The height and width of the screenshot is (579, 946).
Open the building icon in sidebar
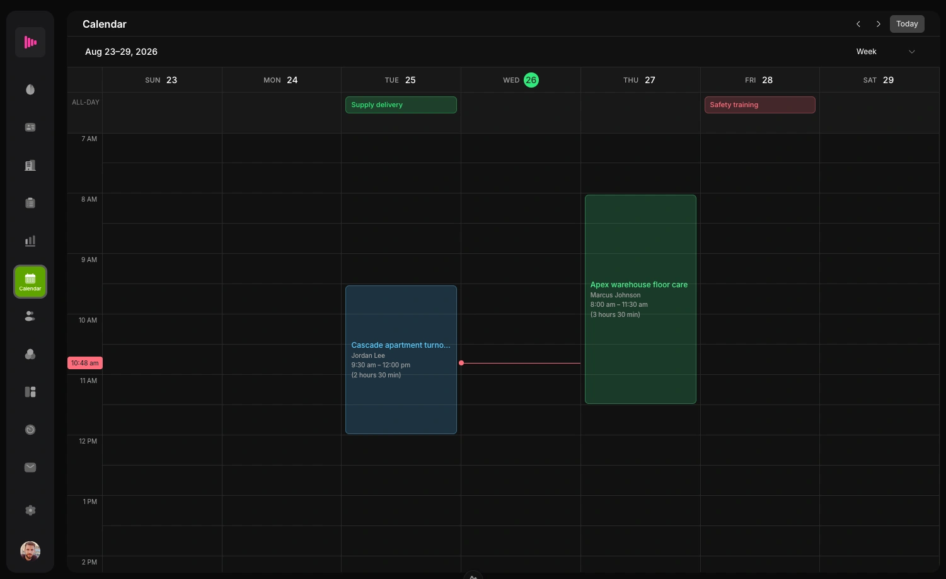pos(30,165)
